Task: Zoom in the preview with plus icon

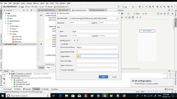Action: (x=165, y=14)
